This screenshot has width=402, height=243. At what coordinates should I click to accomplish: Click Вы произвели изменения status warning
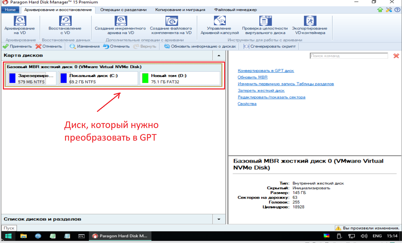[367, 228]
